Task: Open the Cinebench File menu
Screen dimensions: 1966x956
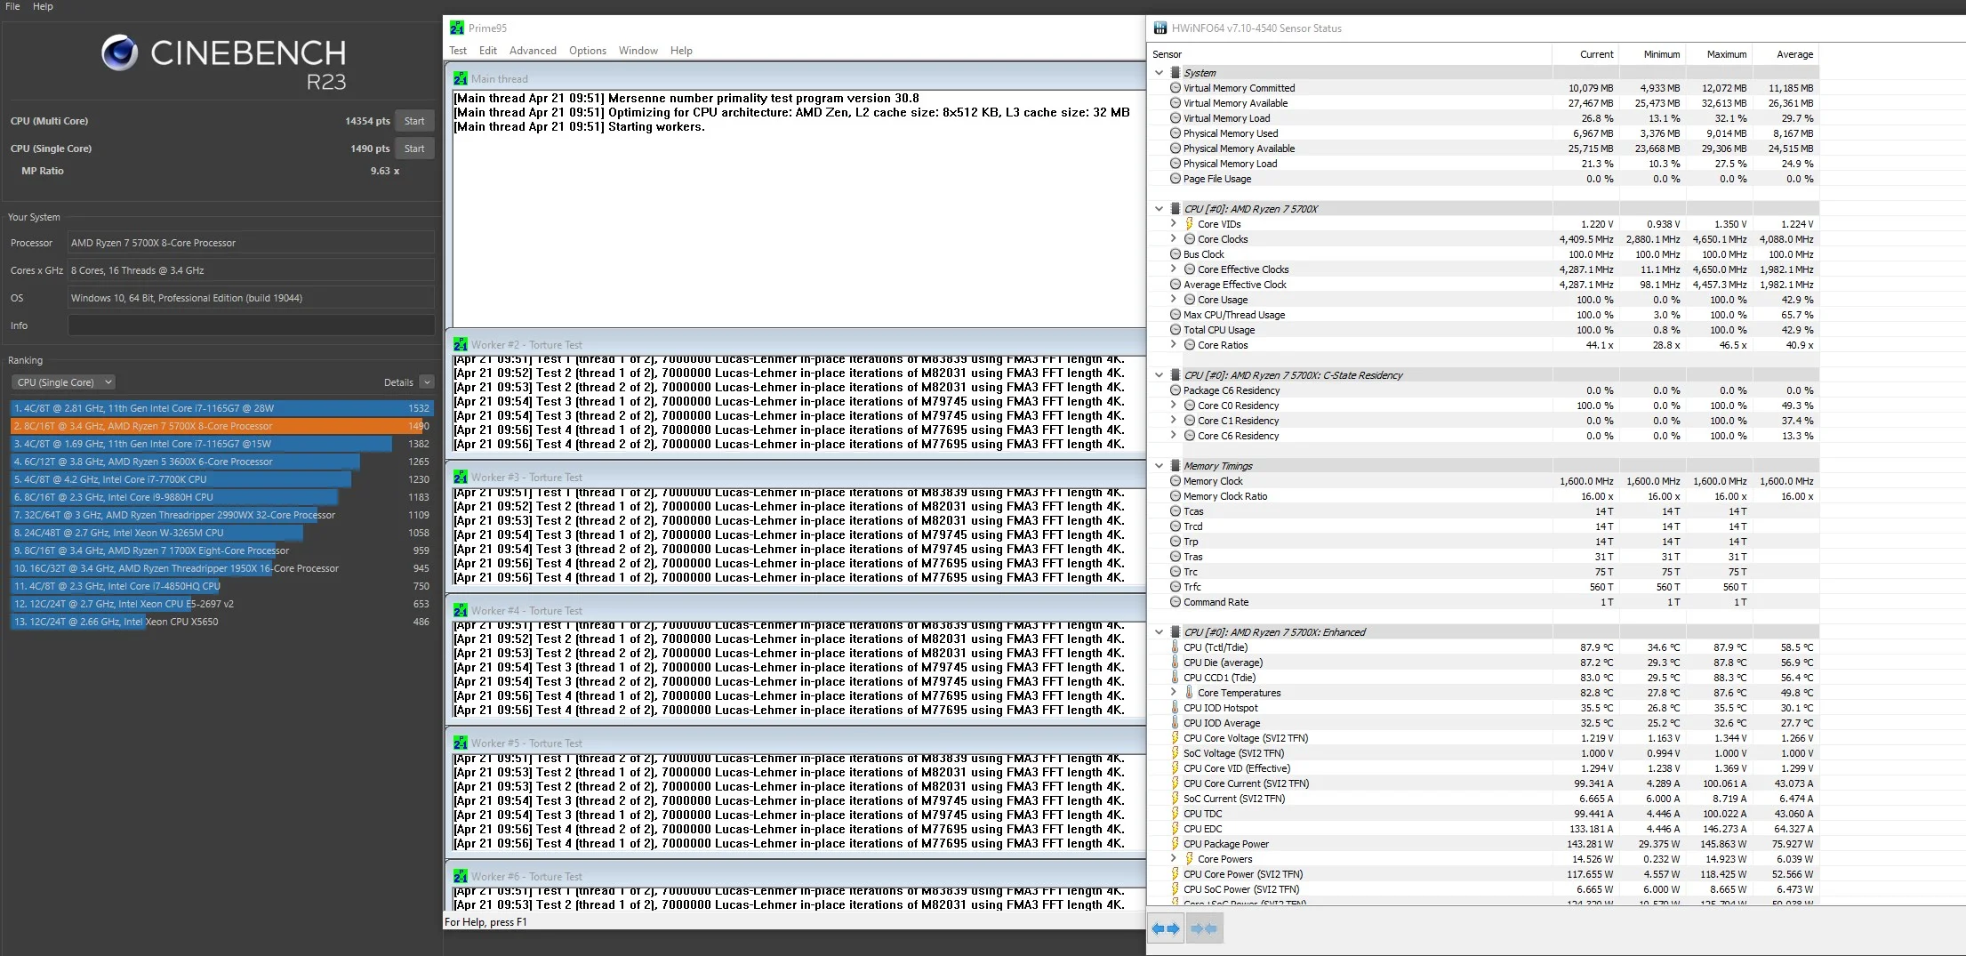Action: point(13,6)
